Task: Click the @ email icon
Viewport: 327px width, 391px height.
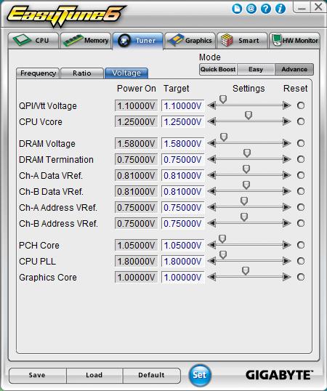Action: [251, 9]
